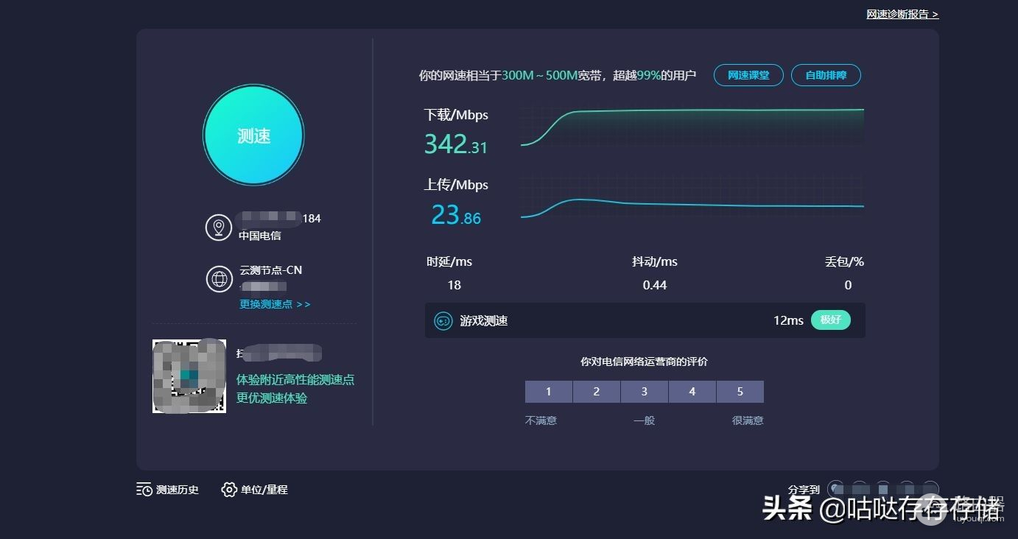Click the 云测节点-CN node label
Viewport: 1018px width, 539px height.
pos(271,270)
